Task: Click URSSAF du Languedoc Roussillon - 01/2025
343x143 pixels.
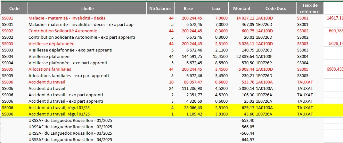Action: pos(70,120)
